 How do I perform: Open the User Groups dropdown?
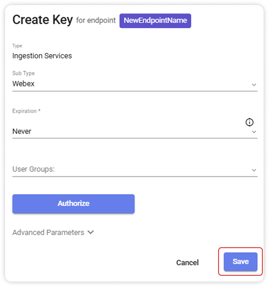(135, 169)
